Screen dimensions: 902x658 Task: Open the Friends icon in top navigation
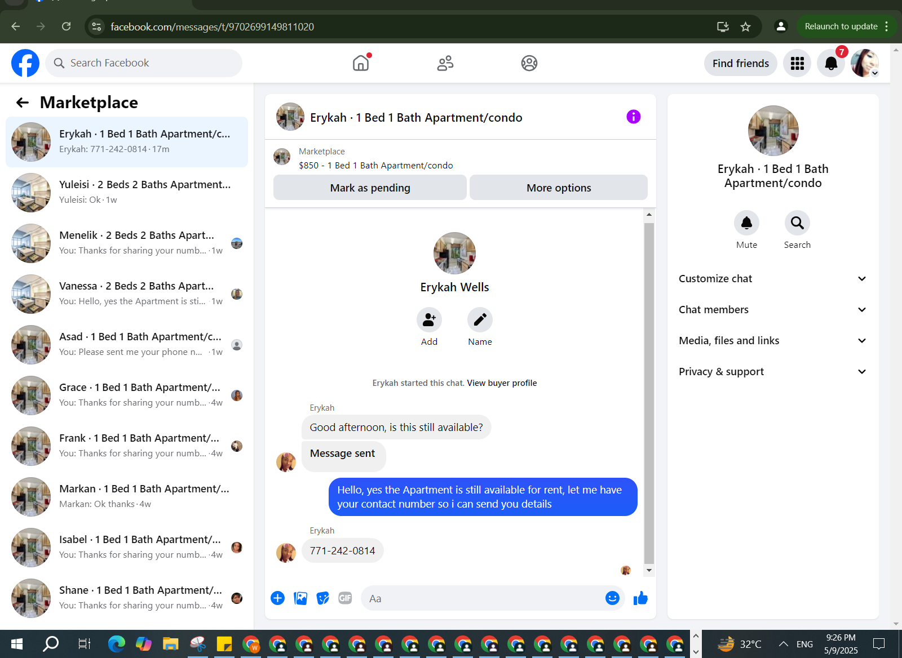(x=445, y=63)
